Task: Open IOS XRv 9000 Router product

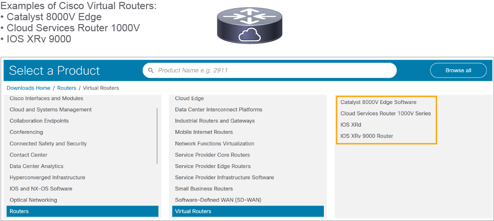Action: 367,136
